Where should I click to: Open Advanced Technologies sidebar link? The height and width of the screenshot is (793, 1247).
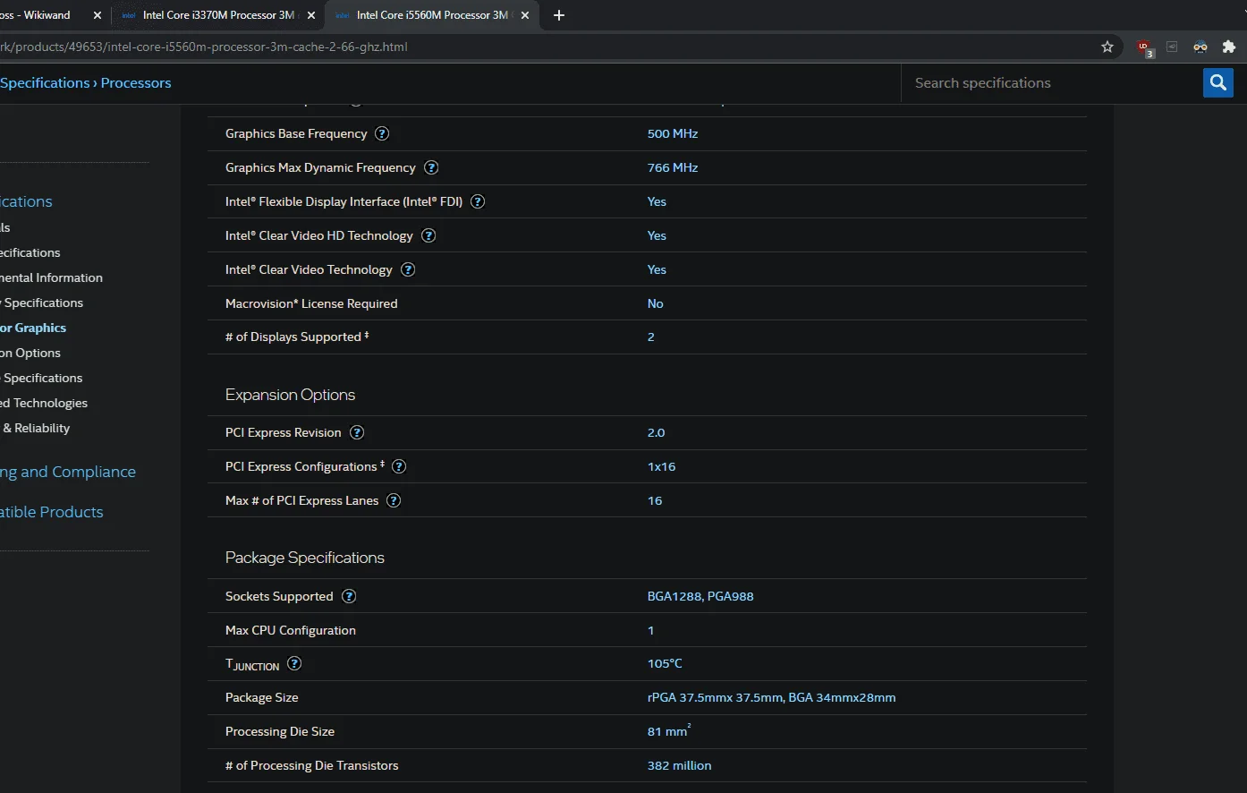[44, 403]
